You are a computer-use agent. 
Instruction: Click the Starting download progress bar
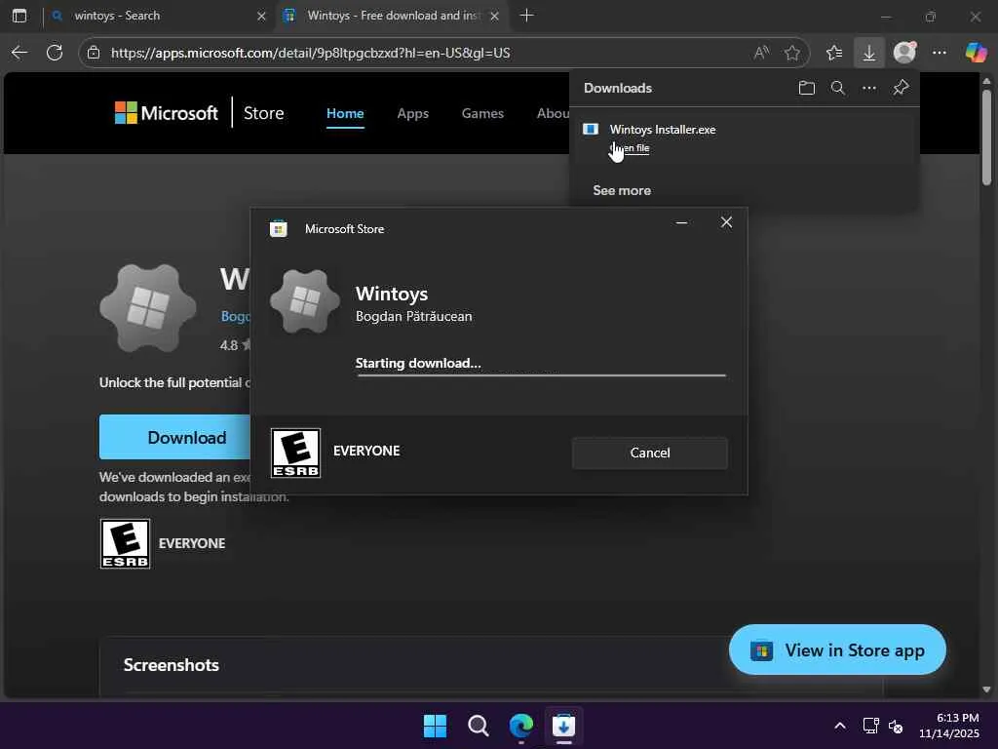coord(541,375)
